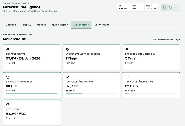
Task: Click trend arrow icon on 100 vollständige Tage card
Action: click(x=67, y=77)
